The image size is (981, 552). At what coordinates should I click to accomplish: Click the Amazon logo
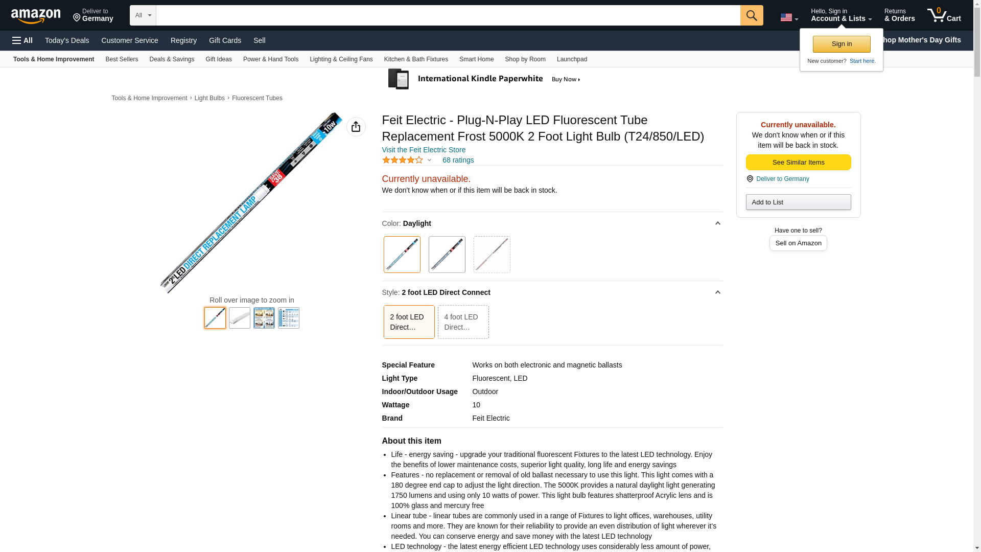pyautogui.click(x=36, y=16)
